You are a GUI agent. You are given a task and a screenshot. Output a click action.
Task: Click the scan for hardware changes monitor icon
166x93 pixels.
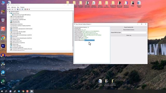pos(23,9)
